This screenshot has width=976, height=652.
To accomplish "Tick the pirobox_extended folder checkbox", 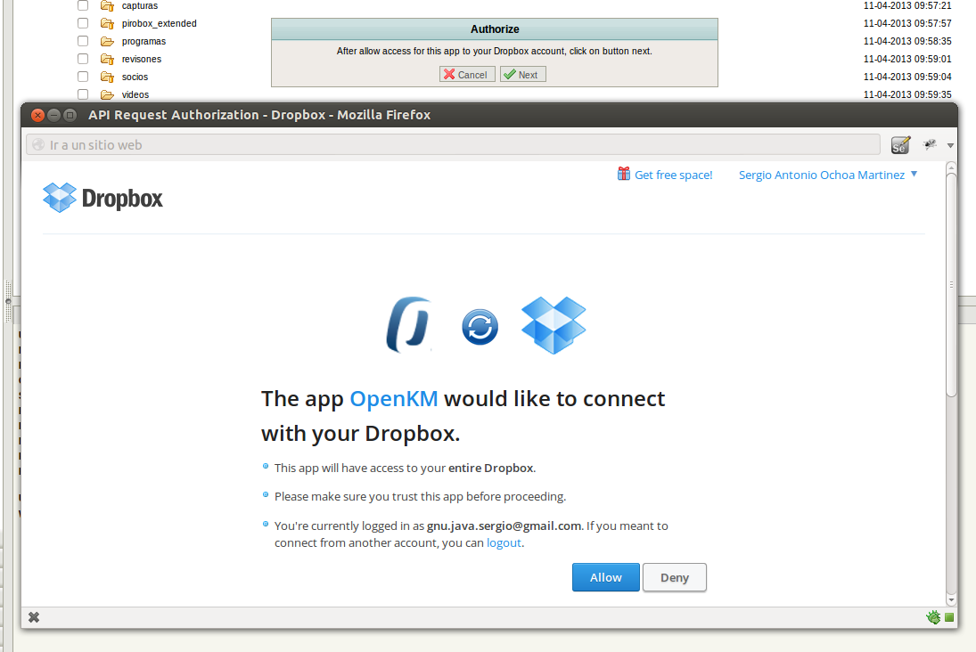I will (x=83, y=23).
